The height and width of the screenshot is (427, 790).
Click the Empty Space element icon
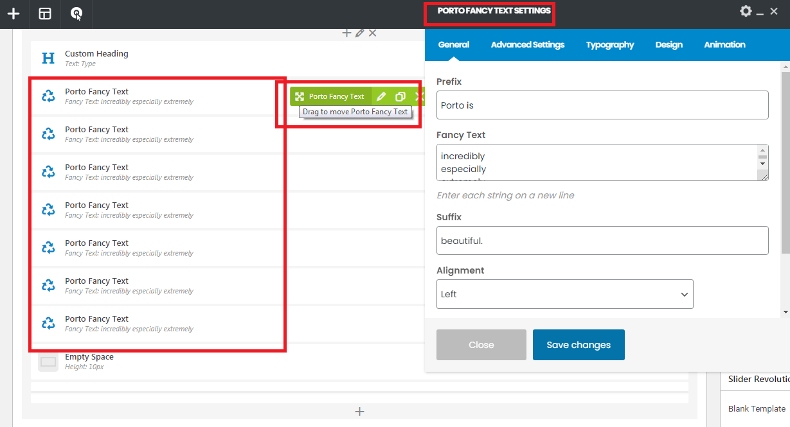[48, 362]
